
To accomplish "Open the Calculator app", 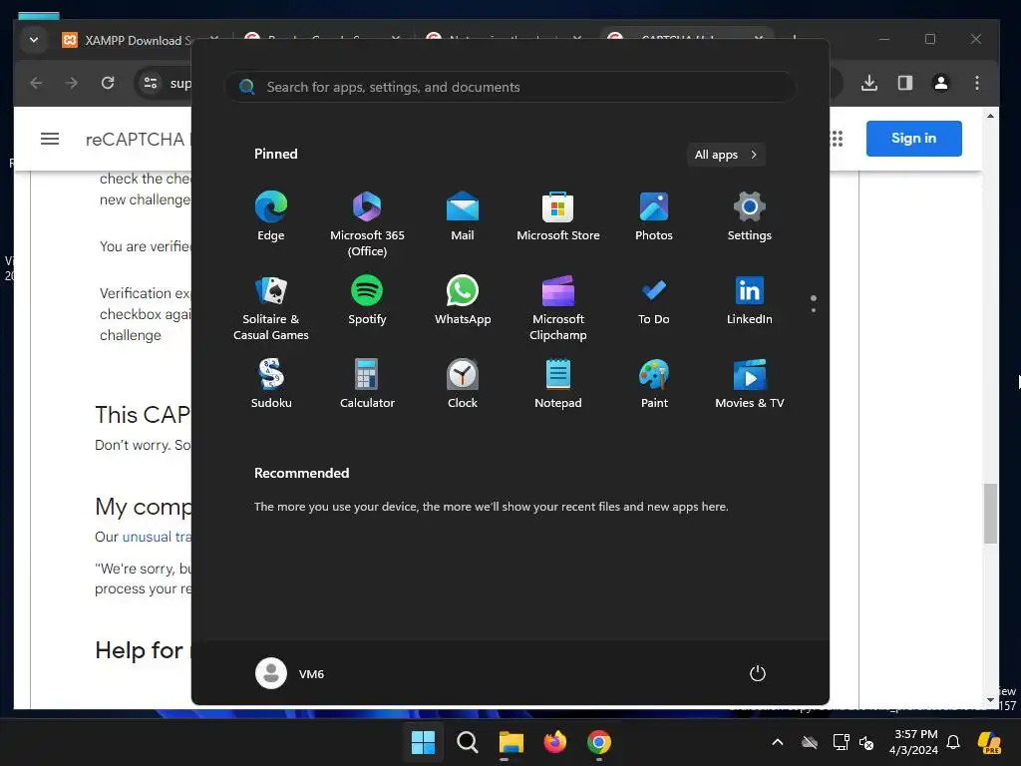I will [x=367, y=384].
